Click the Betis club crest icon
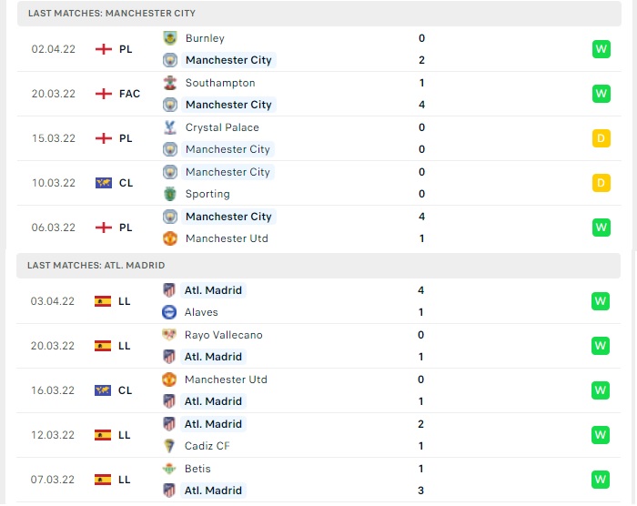This screenshot has height=506, width=637. pos(169,469)
